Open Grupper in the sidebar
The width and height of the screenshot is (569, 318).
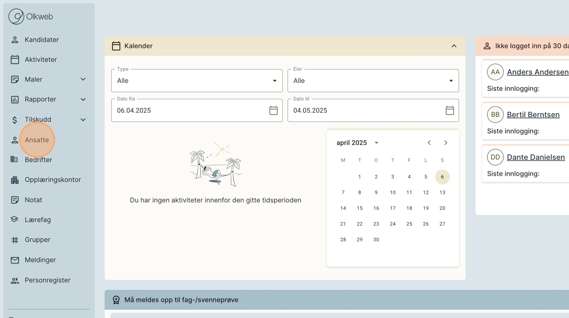[38, 240]
